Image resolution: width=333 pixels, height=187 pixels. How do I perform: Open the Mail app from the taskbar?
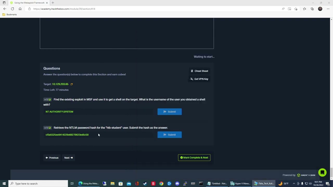[129, 184]
